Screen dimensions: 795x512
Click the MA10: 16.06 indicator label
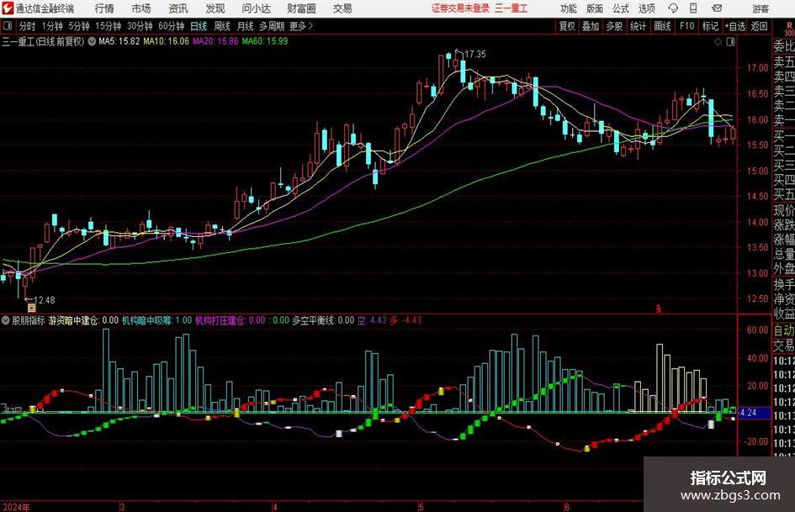(166, 41)
